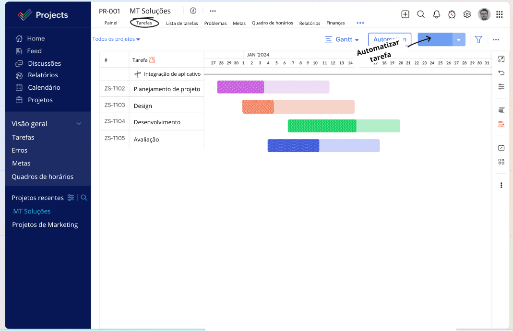Click the filter funnel icon
Image resolution: width=513 pixels, height=331 pixels.
pyautogui.click(x=478, y=39)
